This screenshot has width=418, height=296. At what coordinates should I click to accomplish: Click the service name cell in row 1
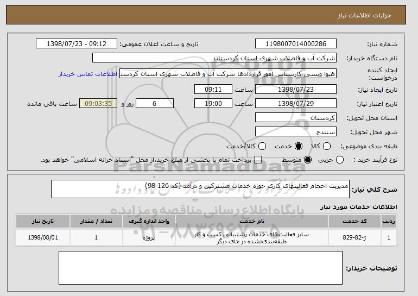pyautogui.click(x=252, y=237)
